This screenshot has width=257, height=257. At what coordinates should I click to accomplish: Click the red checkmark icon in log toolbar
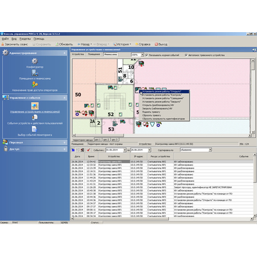[89, 150]
